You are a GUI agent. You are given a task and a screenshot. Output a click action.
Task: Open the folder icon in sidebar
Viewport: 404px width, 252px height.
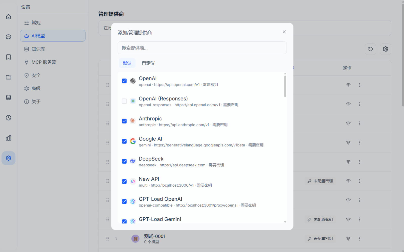coord(8,77)
